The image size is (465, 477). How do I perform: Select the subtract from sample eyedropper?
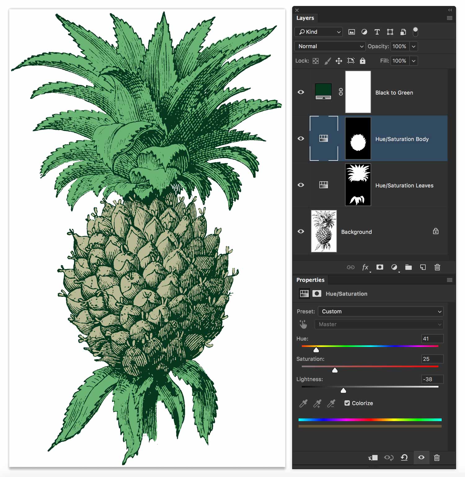[x=331, y=403]
